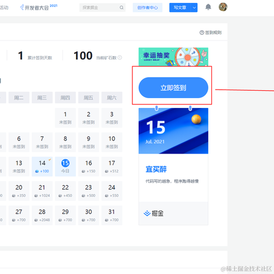Select calendar day 7 未签到
This screenshot has width=274, height=274.
pyautogui.click(x=42, y=142)
